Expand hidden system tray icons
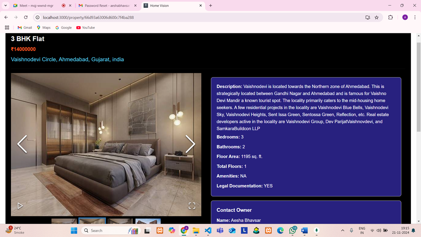This screenshot has height=237, width=421. pyautogui.click(x=342, y=230)
